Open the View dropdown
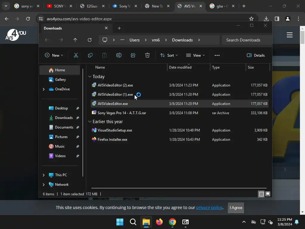This screenshot has height=229, width=305. 195,55
